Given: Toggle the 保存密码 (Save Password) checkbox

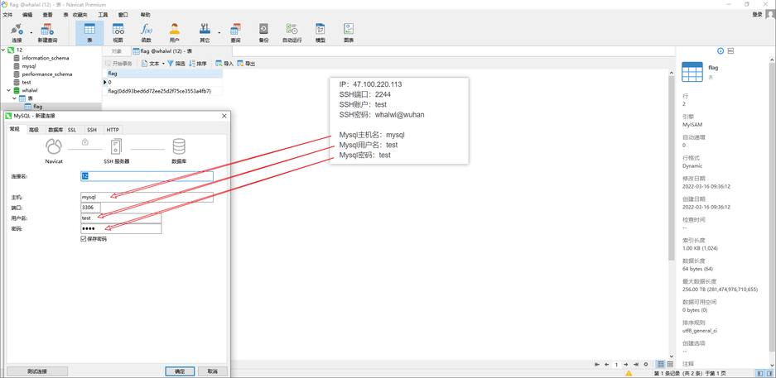Looking at the screenshot, I should pyautogui.click(x=84, y=239).
